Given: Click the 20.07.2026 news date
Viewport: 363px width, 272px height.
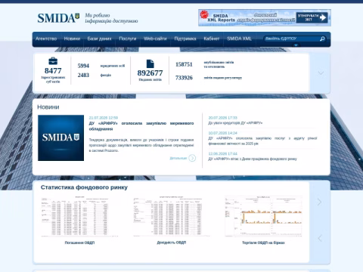Looking at the screenshot, I should pos(222,118).
